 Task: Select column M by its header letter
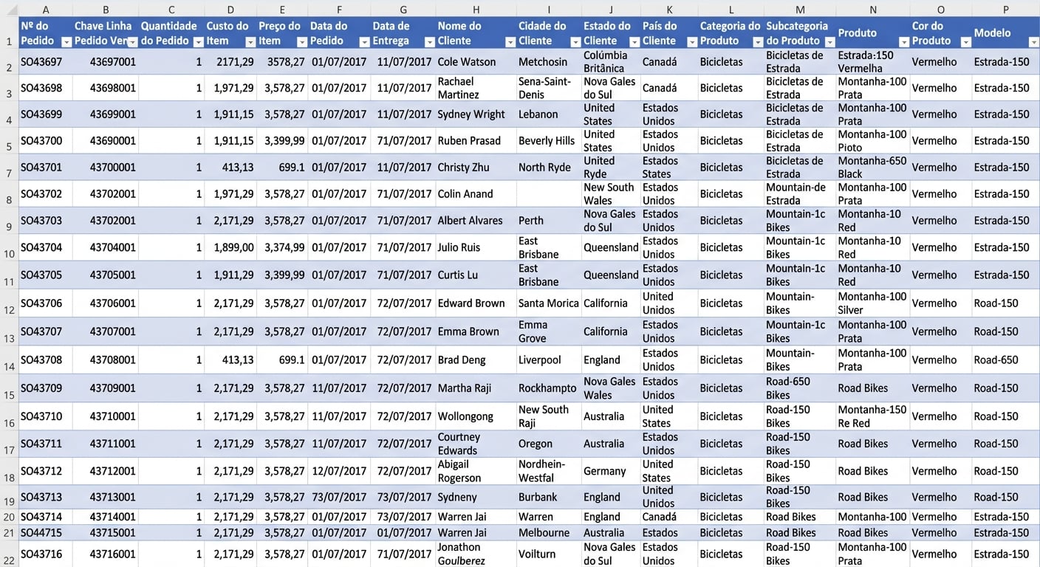(x=800, y=10)
